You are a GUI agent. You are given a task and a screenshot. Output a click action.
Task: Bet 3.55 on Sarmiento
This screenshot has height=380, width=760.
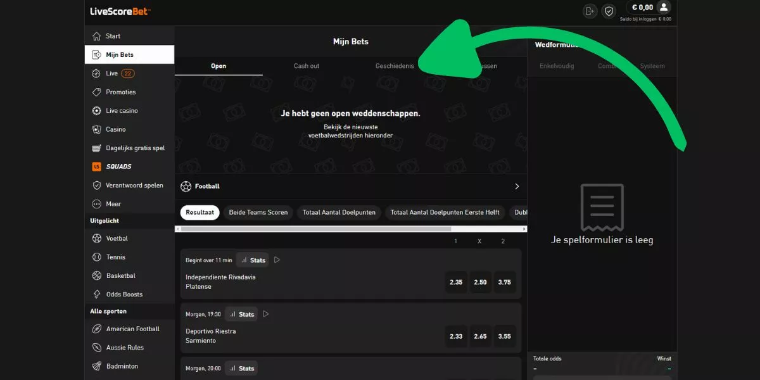point(504,336)
